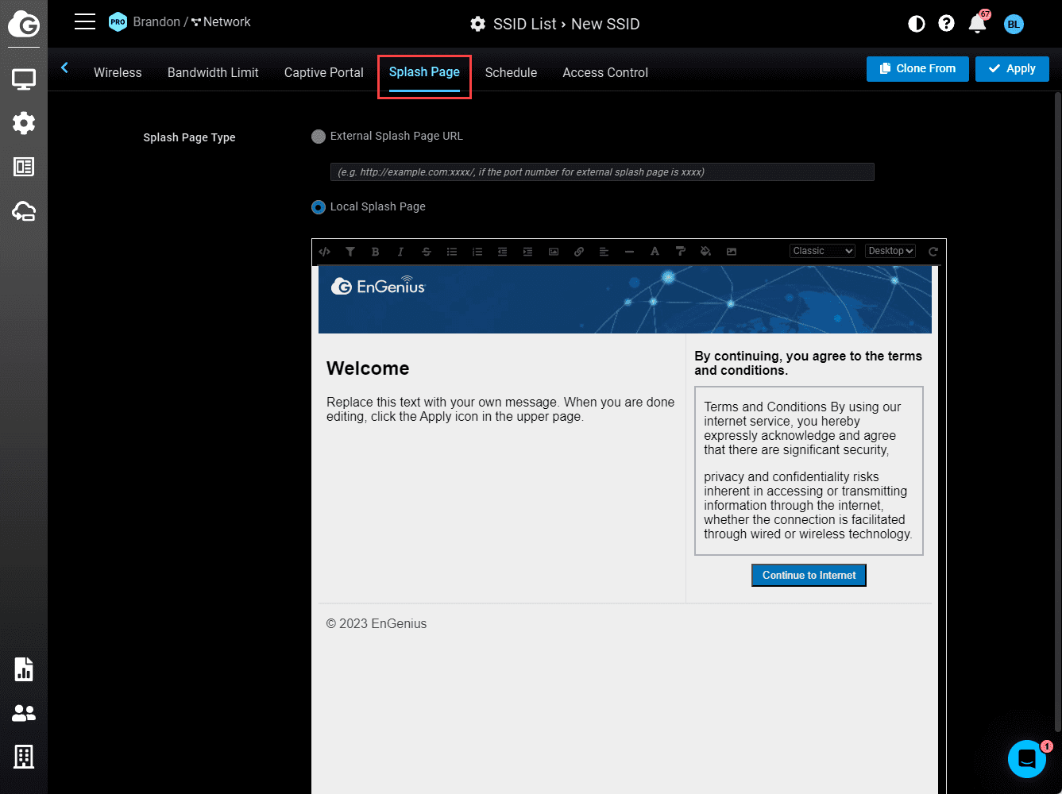The width and height of the screenshot is (1062, 794).
Task: Open the notifications bell
Action: [978, 24]
